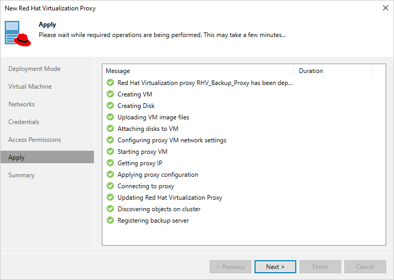Click status icon for Starting proxy VM
This screenshot has width=394, height=280.
(x=110, y=152)
